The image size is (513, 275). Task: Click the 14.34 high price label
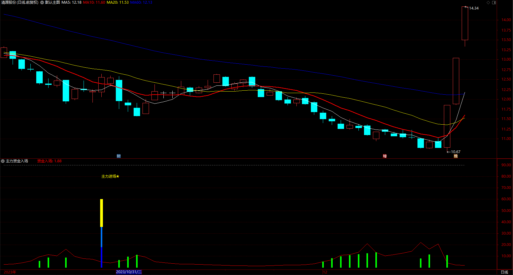click(x=474, y=8)
